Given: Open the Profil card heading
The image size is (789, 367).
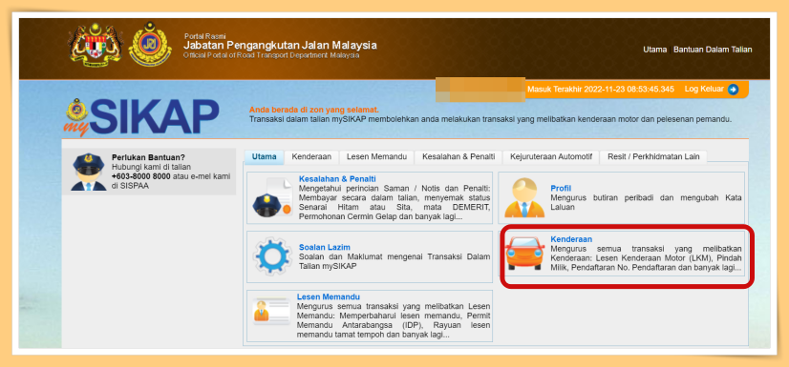Looking at the screenshot, I should click(x=561, y=189).
